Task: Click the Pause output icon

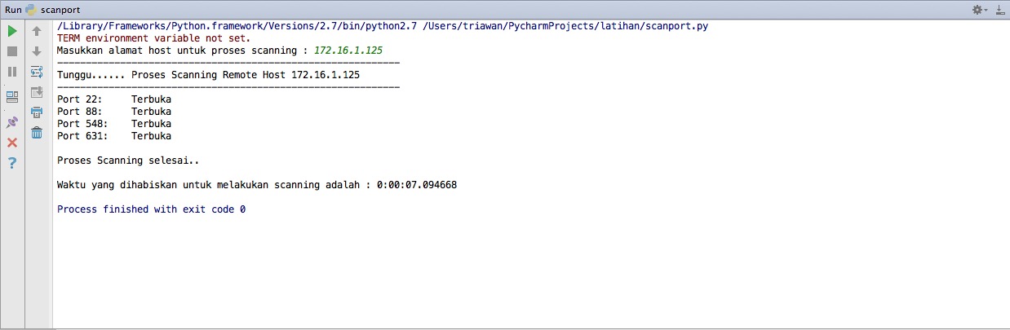Action: click(x=12, y=72)
